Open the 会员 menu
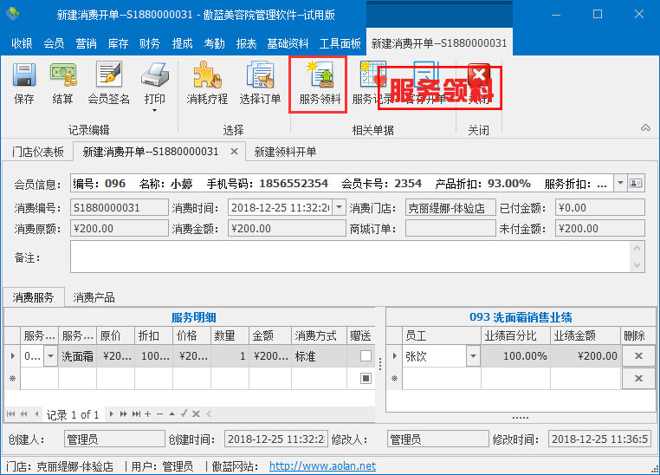The image size is (660, 475). [54, 43]
